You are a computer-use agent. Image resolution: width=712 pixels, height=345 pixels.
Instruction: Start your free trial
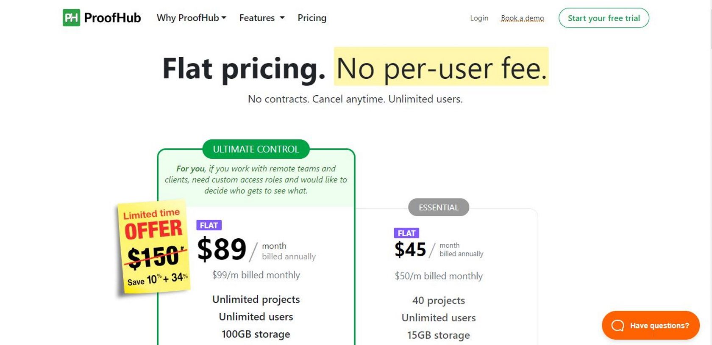tap(604, 18)
